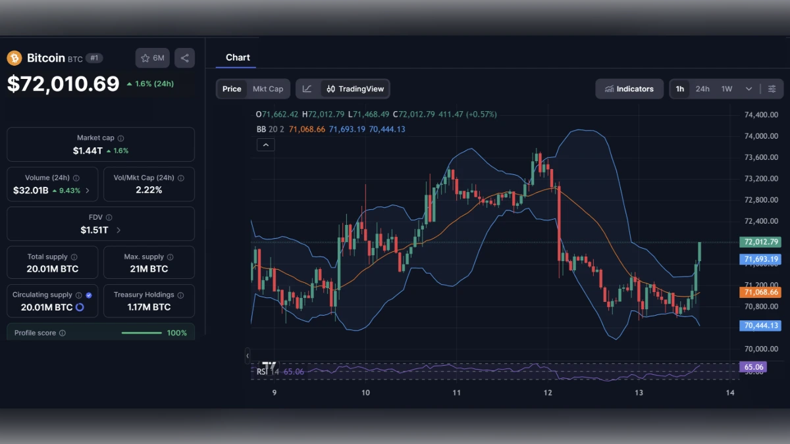Click the share icon next to Bitcoin
The width and height of the screenshot is (790, 444).
(184, 58)
